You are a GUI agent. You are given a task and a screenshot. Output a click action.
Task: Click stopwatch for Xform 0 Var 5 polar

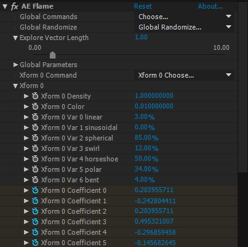(35, 169)
